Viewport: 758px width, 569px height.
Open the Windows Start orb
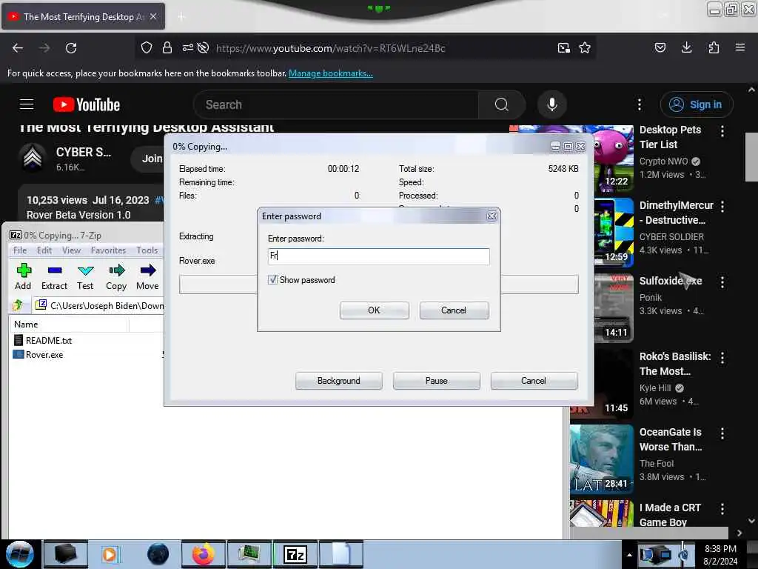pos(19,554)
